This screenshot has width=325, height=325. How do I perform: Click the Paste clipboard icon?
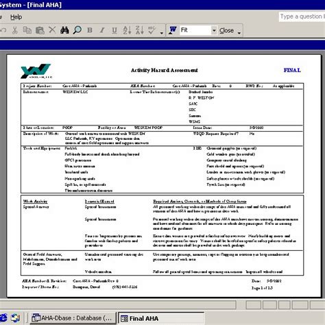(x=40, y=30)
